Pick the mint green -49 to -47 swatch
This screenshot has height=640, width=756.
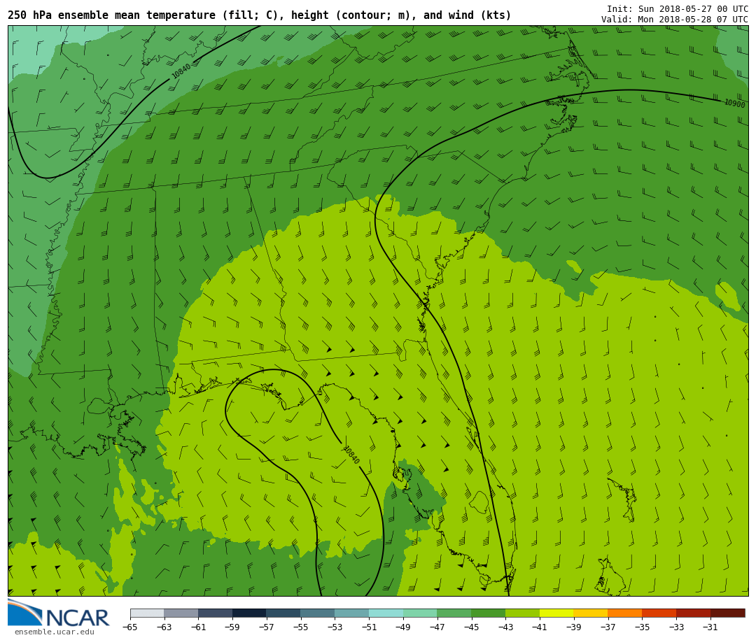click(x=420, y=613)
